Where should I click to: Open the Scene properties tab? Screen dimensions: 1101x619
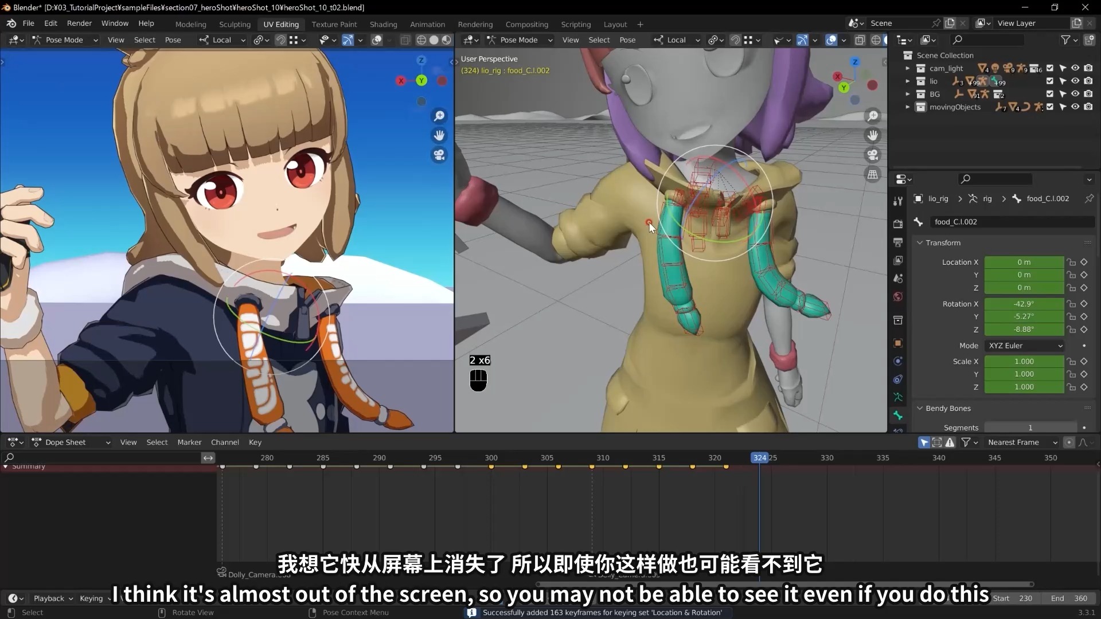[898, 279]
